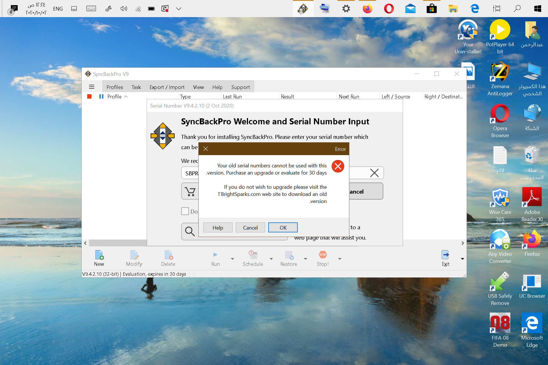Open Opera from the taskbar

coord(389,9)
